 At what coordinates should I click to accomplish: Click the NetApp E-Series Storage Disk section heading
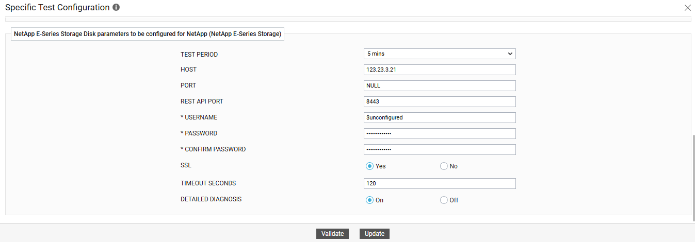148,34
